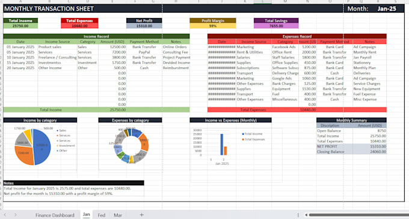Open the three-dot tab bar options
The height and width of the screenshot is (219, 409).
pos(298,215)
